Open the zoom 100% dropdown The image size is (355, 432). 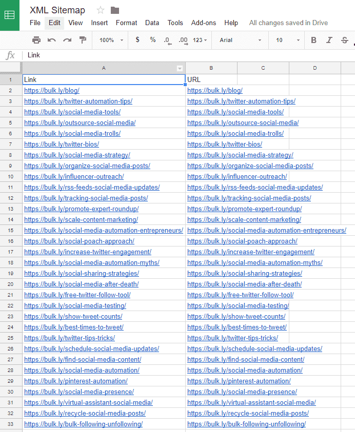[x=111, y=40]
